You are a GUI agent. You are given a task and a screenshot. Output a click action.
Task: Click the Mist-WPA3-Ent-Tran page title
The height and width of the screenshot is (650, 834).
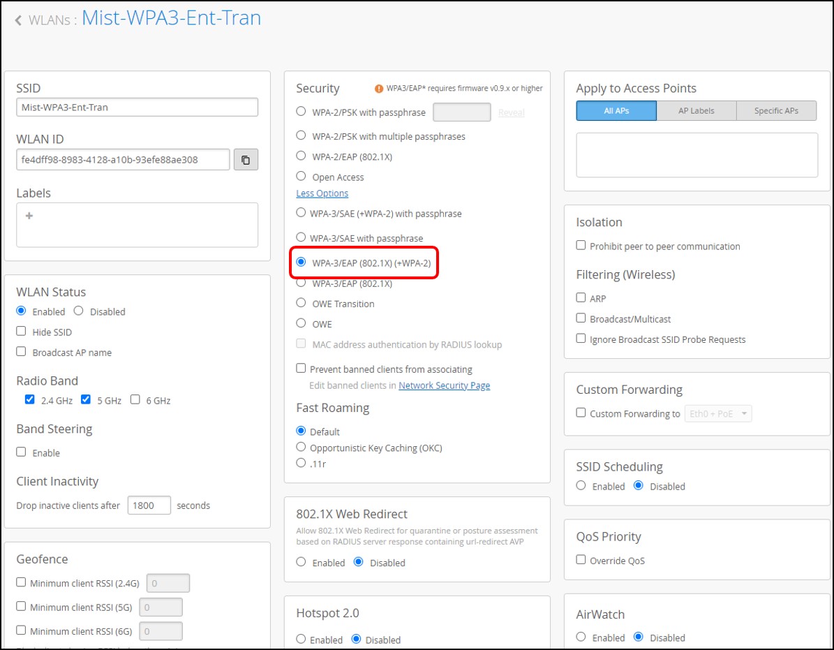(171, 18)
